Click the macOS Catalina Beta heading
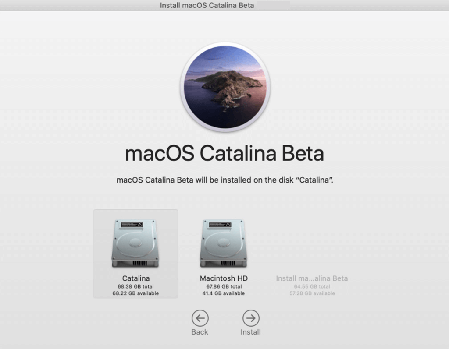Screen dimensions: 449x349 pos(224,153)
